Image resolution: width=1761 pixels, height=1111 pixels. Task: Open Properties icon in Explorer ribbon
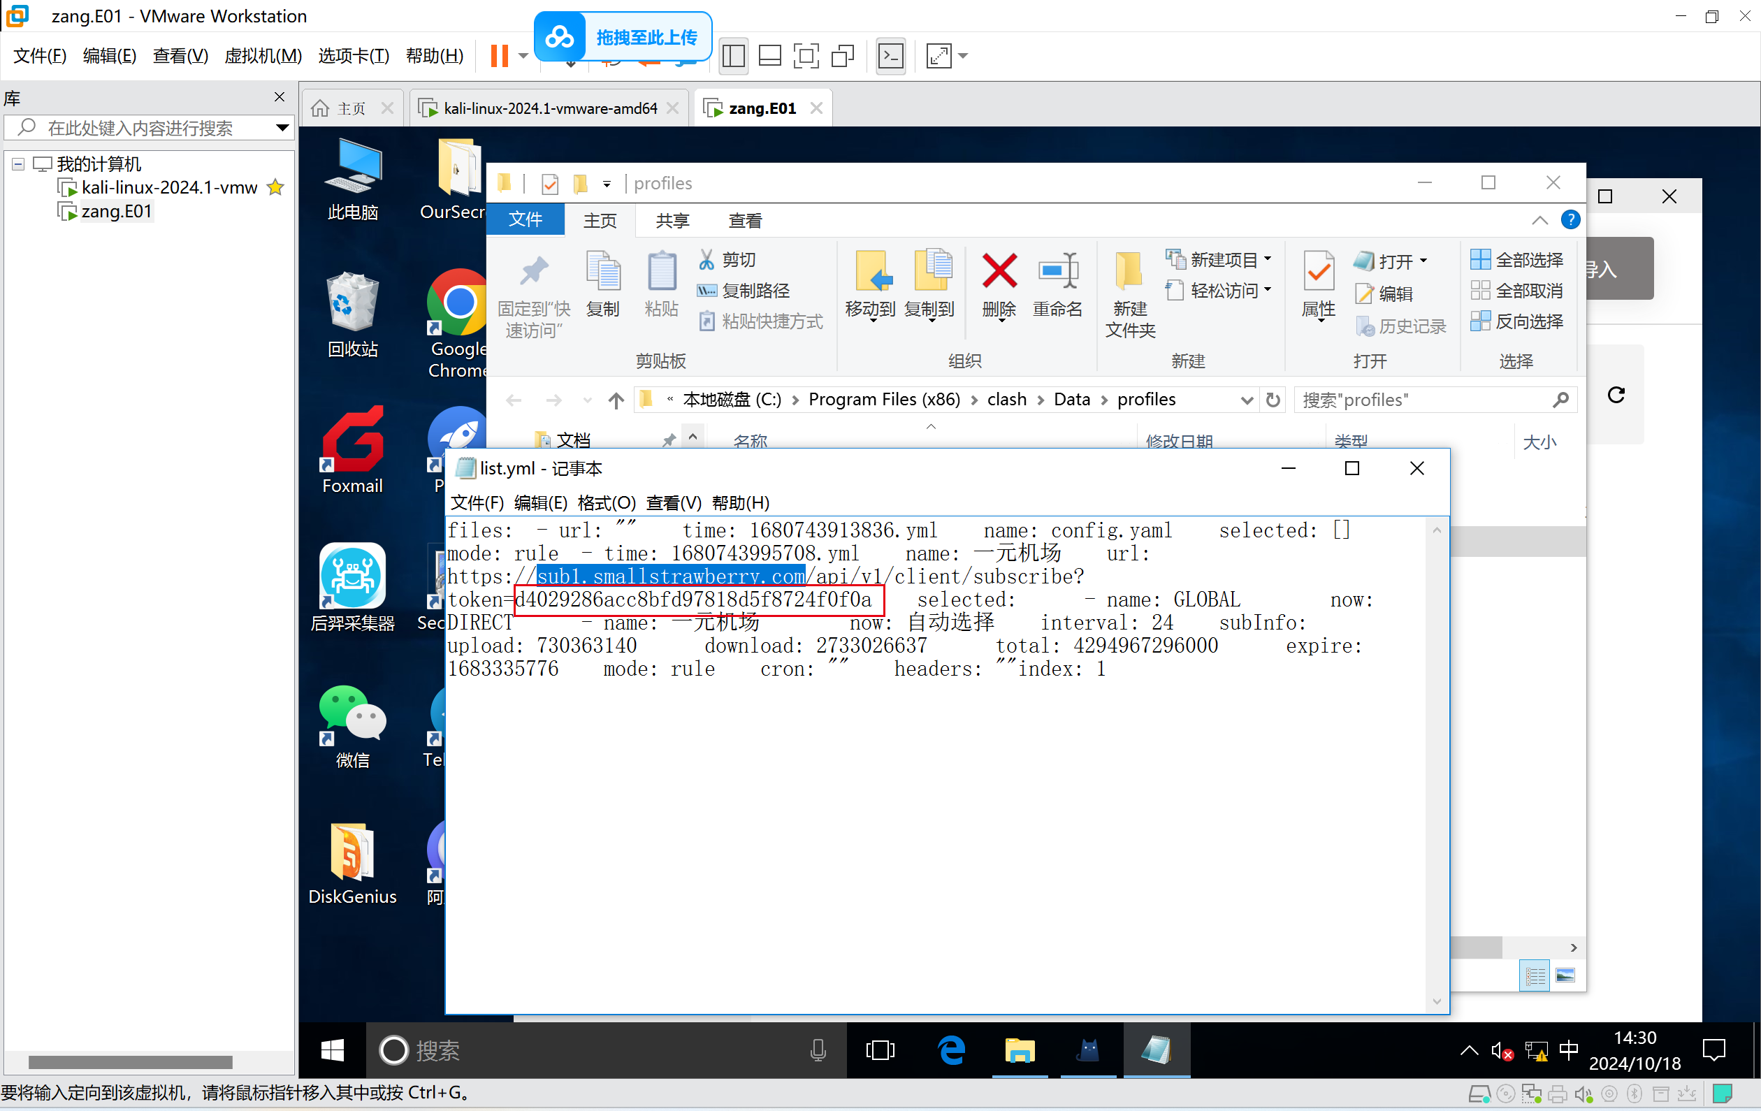click(x=1319, y=271)
